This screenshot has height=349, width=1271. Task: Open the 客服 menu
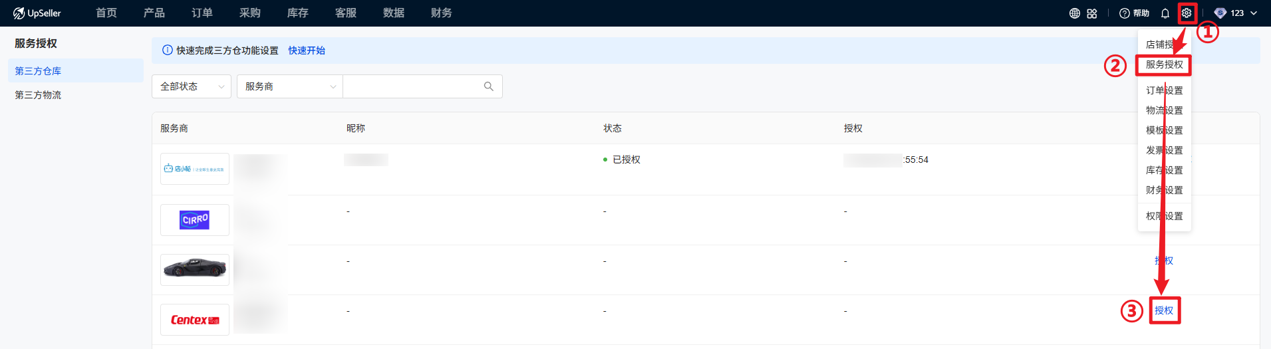coord(346,13)
